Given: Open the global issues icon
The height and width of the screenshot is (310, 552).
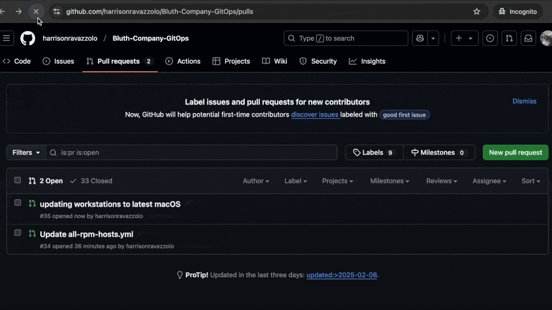Looking at the screenshot, I should (490, 38).
